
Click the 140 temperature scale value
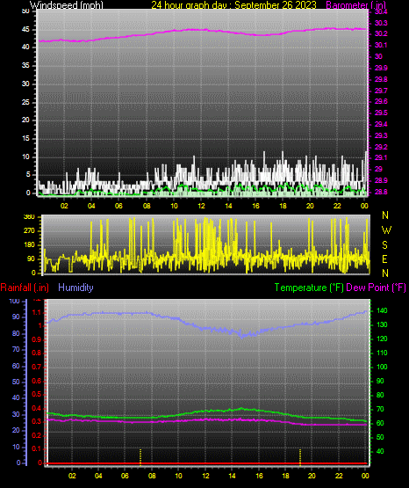click(382, 310)
